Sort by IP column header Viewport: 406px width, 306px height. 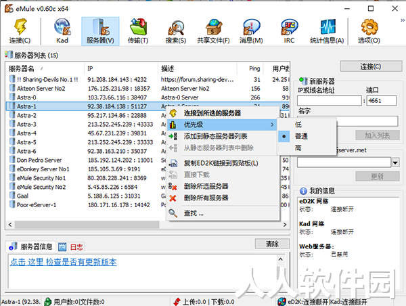[121, 68]
